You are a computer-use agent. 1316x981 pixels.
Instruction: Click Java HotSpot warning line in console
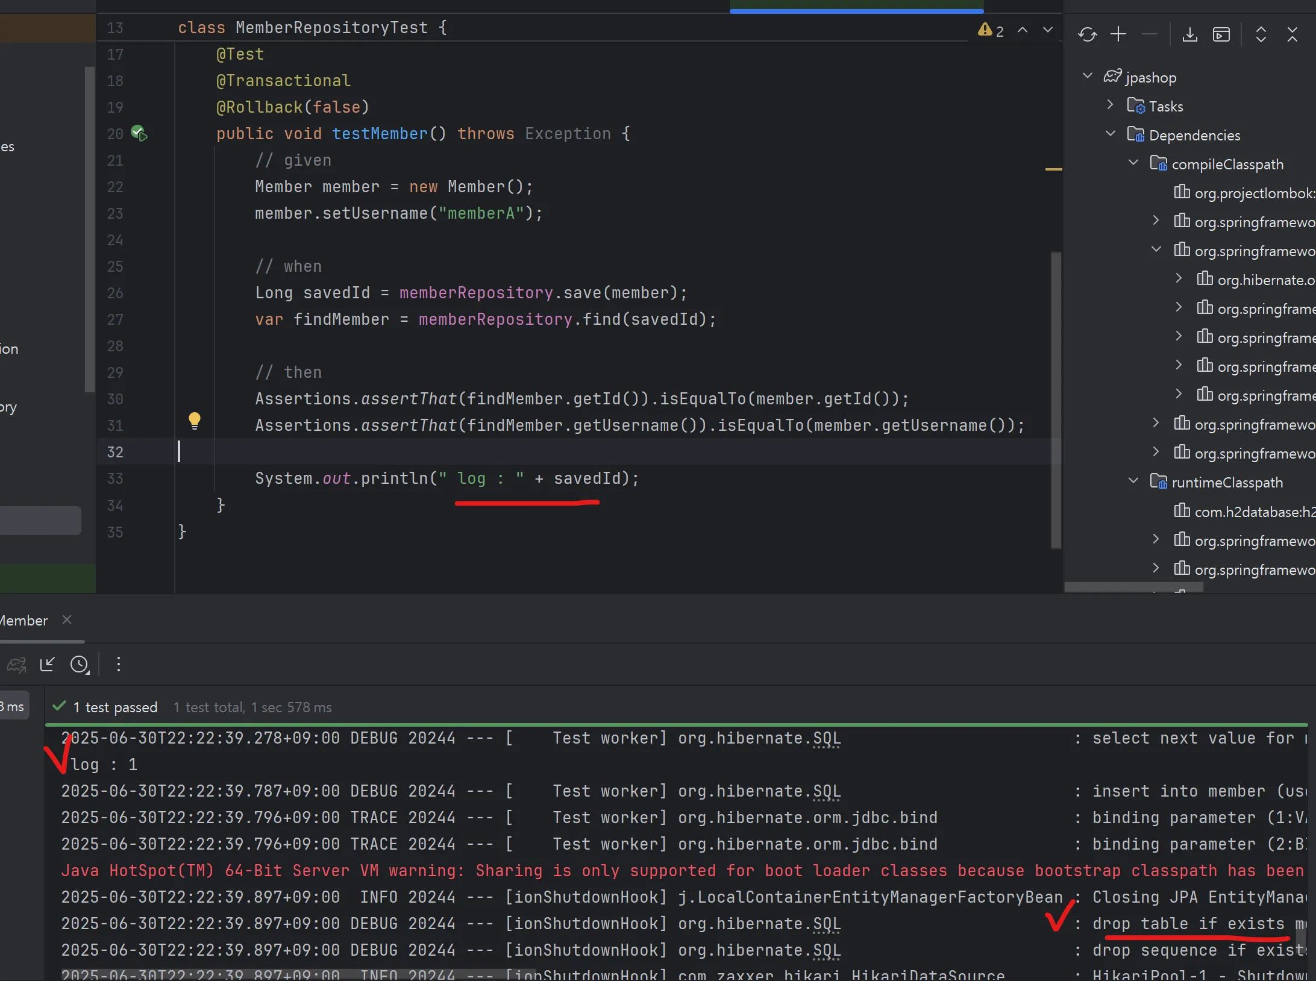pyautogui.click(x=683, y=871)
